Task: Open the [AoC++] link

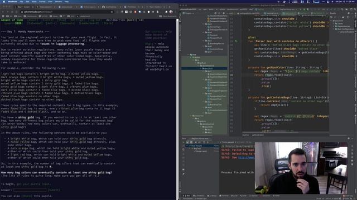Action: [x=51, y=23]
